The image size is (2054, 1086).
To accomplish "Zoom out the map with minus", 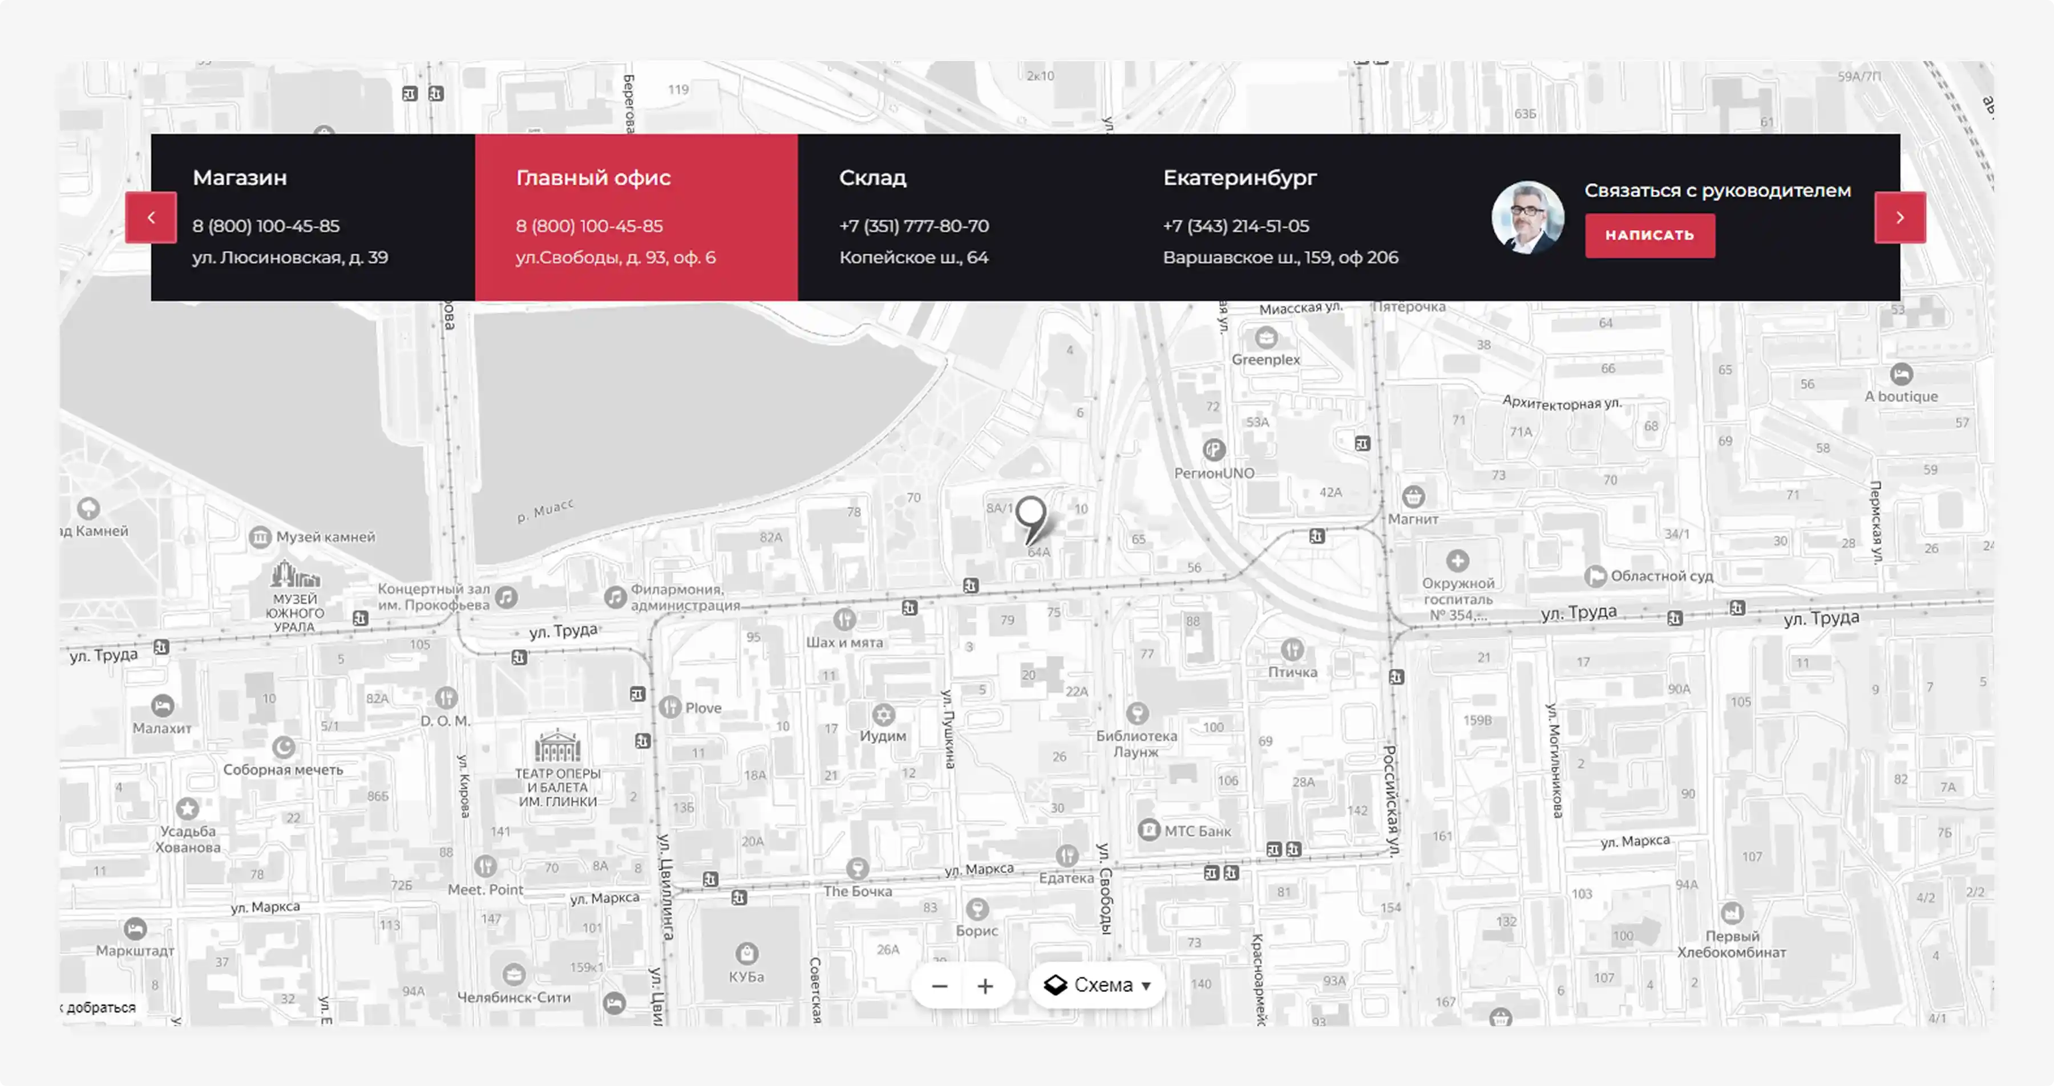I will pos(939,986).
